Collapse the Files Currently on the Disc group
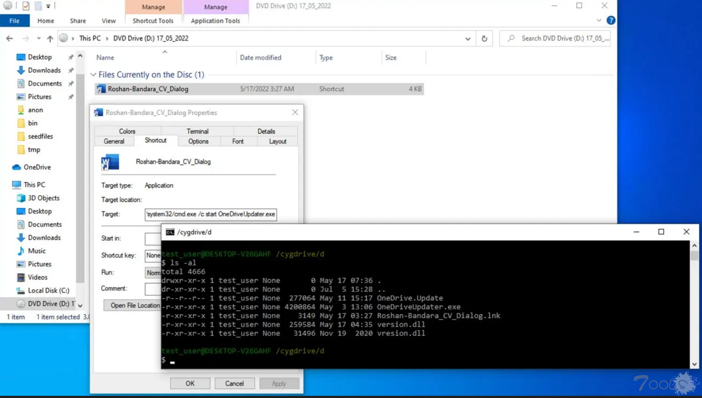 (x=93, y=75)
